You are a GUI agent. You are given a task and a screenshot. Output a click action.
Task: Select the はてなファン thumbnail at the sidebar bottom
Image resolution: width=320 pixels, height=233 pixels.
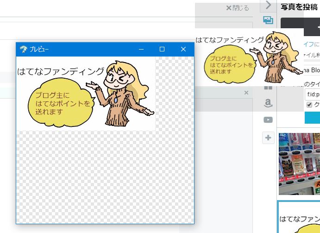pyautogui.click(x=299, y=217)
